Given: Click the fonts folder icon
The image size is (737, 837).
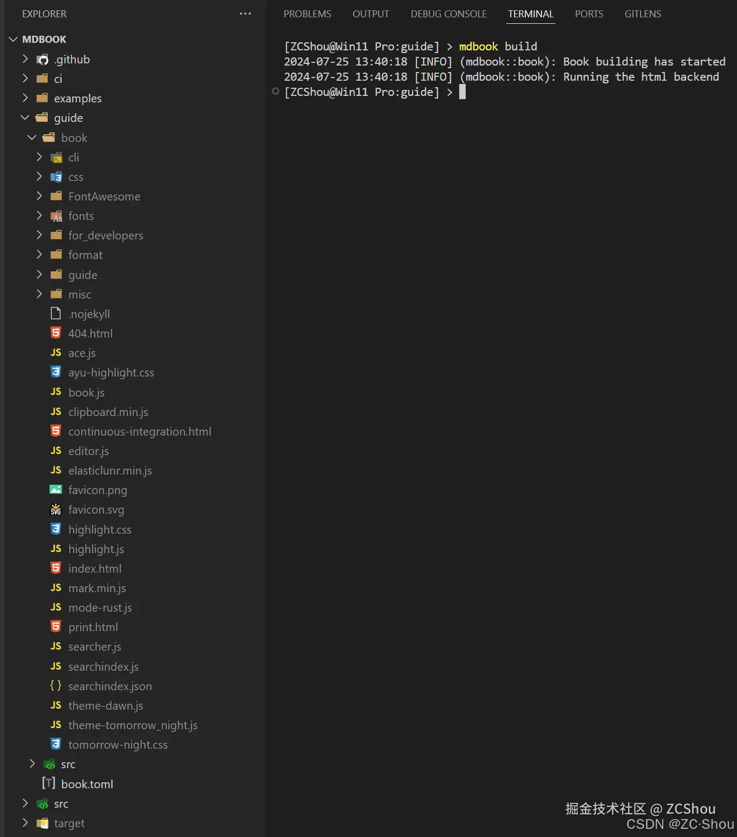Looking at the screenshot, I should 56,216.
